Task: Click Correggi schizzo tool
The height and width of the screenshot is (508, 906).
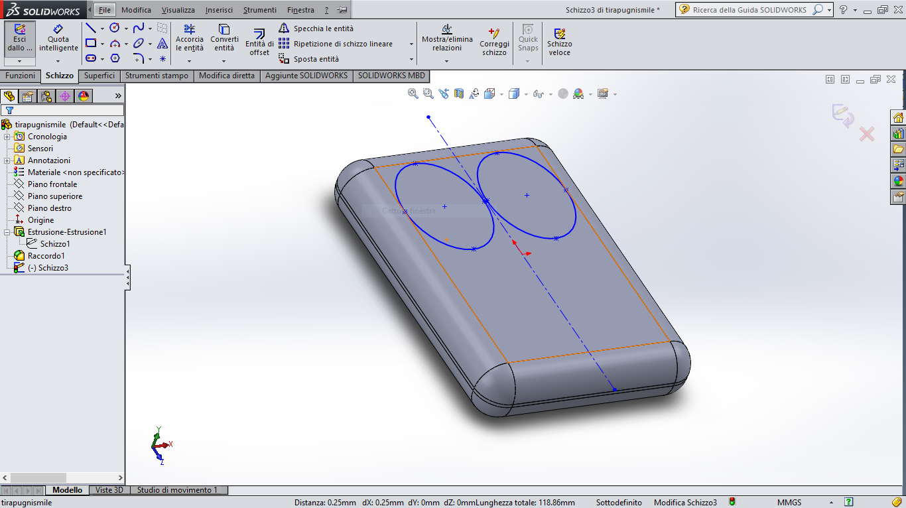Action: [494, 41]
